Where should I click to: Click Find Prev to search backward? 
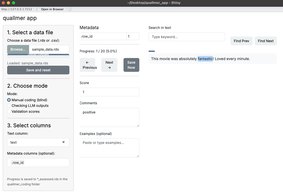pos(241,41)
